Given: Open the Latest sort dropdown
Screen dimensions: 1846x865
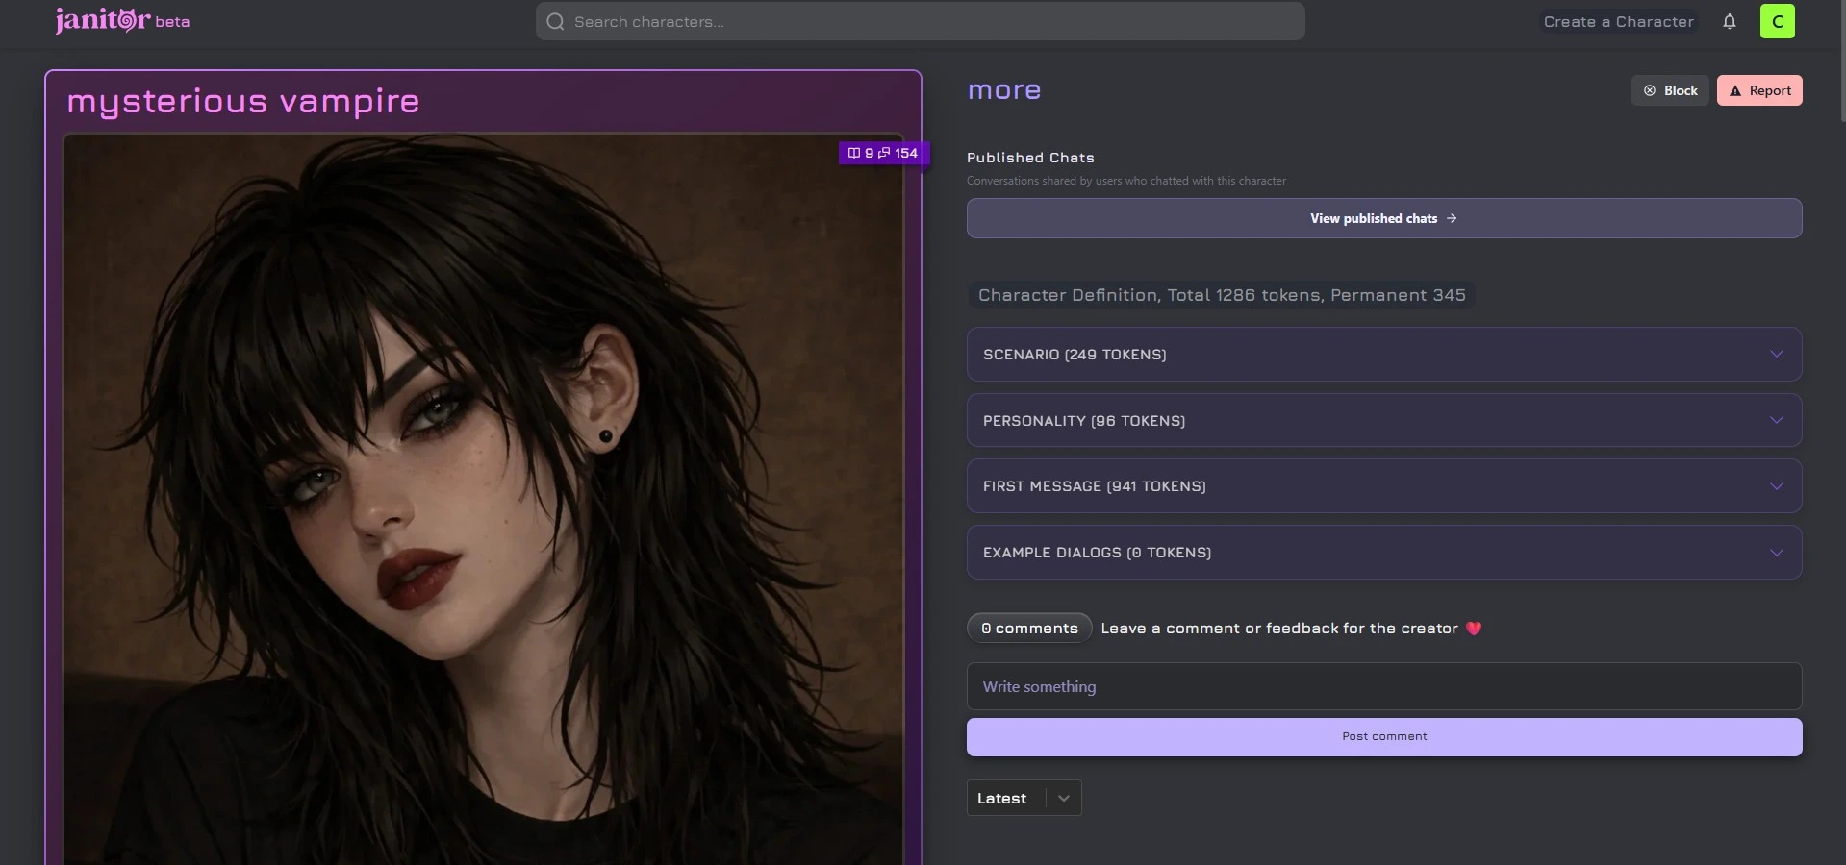Looking at the screenshot, I should 1023,798.
